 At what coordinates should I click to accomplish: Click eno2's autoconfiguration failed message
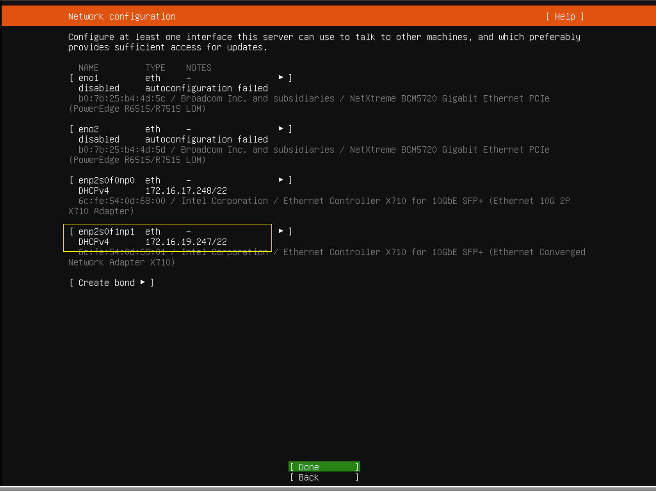pyautogui.click(x=206, y=139)
